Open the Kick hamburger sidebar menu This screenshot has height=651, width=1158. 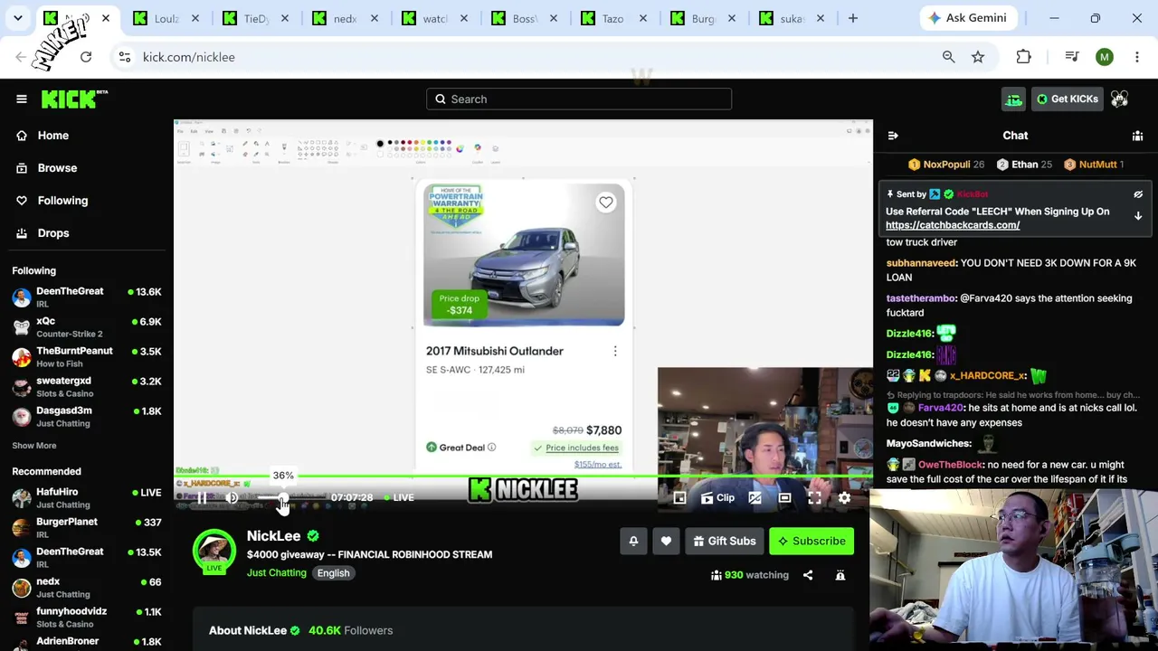[x=22, y=99]
